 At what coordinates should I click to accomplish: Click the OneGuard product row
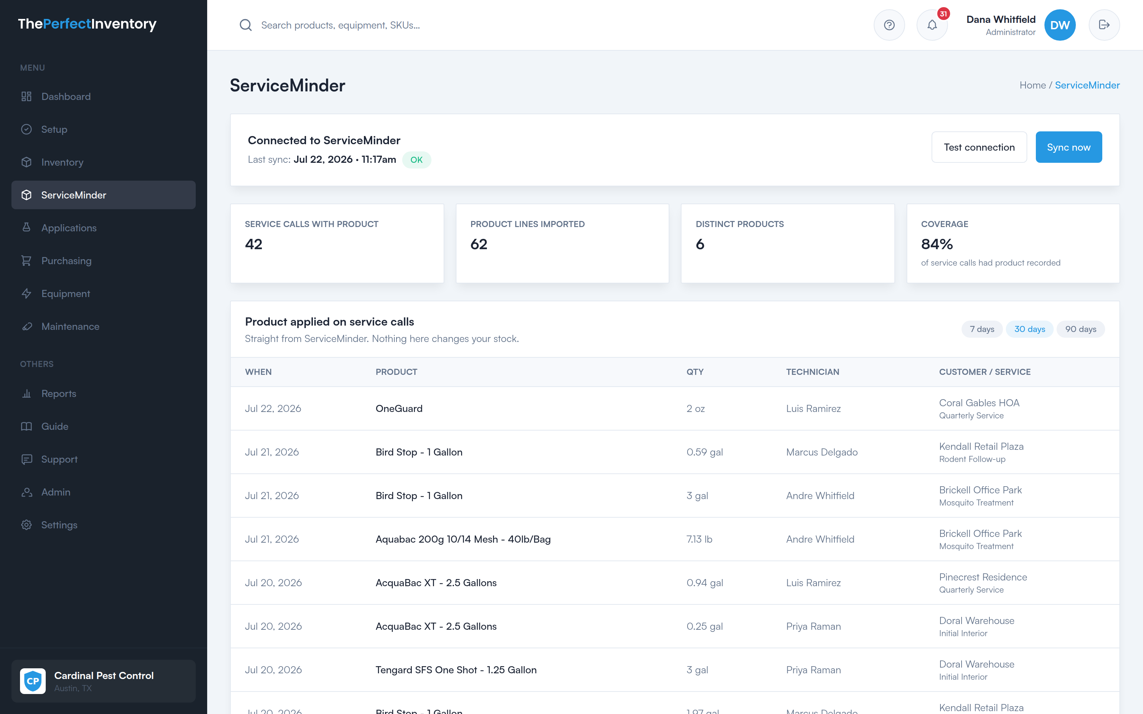click(674, 408)
